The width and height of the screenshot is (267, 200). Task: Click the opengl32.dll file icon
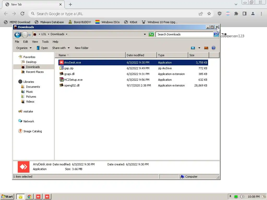[61, 85]
